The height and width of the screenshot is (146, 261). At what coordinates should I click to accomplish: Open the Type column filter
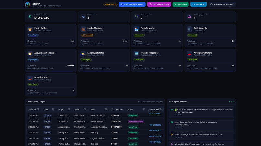(x=53, y=109)
